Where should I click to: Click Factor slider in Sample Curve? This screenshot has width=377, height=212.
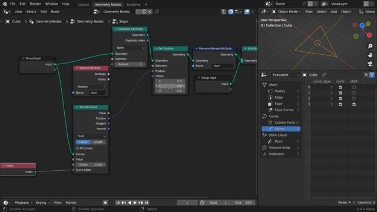click(91, 165)
